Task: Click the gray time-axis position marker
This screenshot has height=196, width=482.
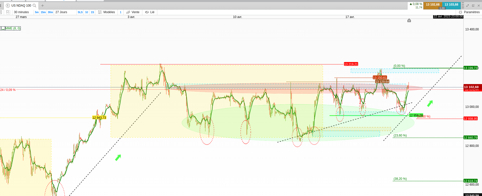Action: click(409, 20)
